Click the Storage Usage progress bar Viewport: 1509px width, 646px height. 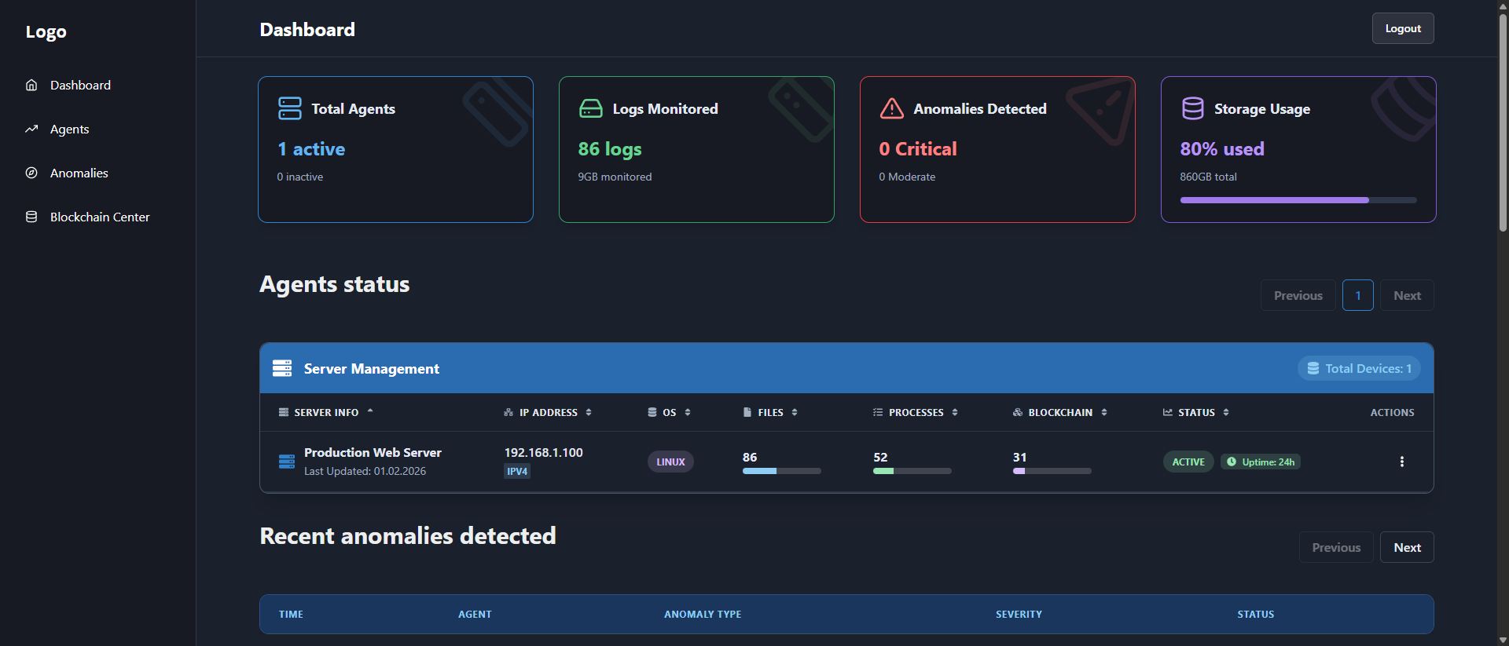[1298, 200]
